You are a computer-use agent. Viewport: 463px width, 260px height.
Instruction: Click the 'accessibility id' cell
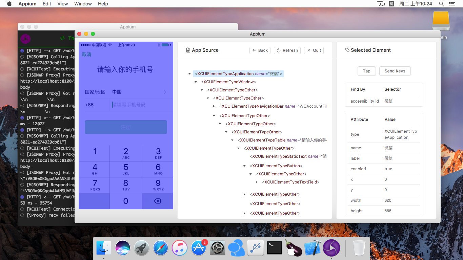[365, 101]
